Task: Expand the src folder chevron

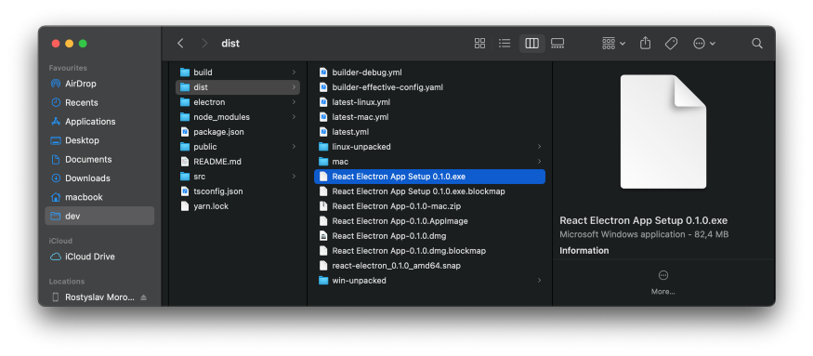Action: tap(294, 177)
